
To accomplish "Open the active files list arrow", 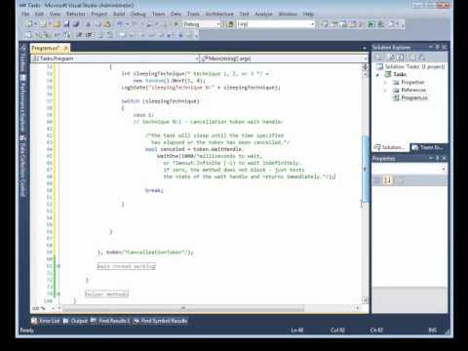I will (365, 49).
